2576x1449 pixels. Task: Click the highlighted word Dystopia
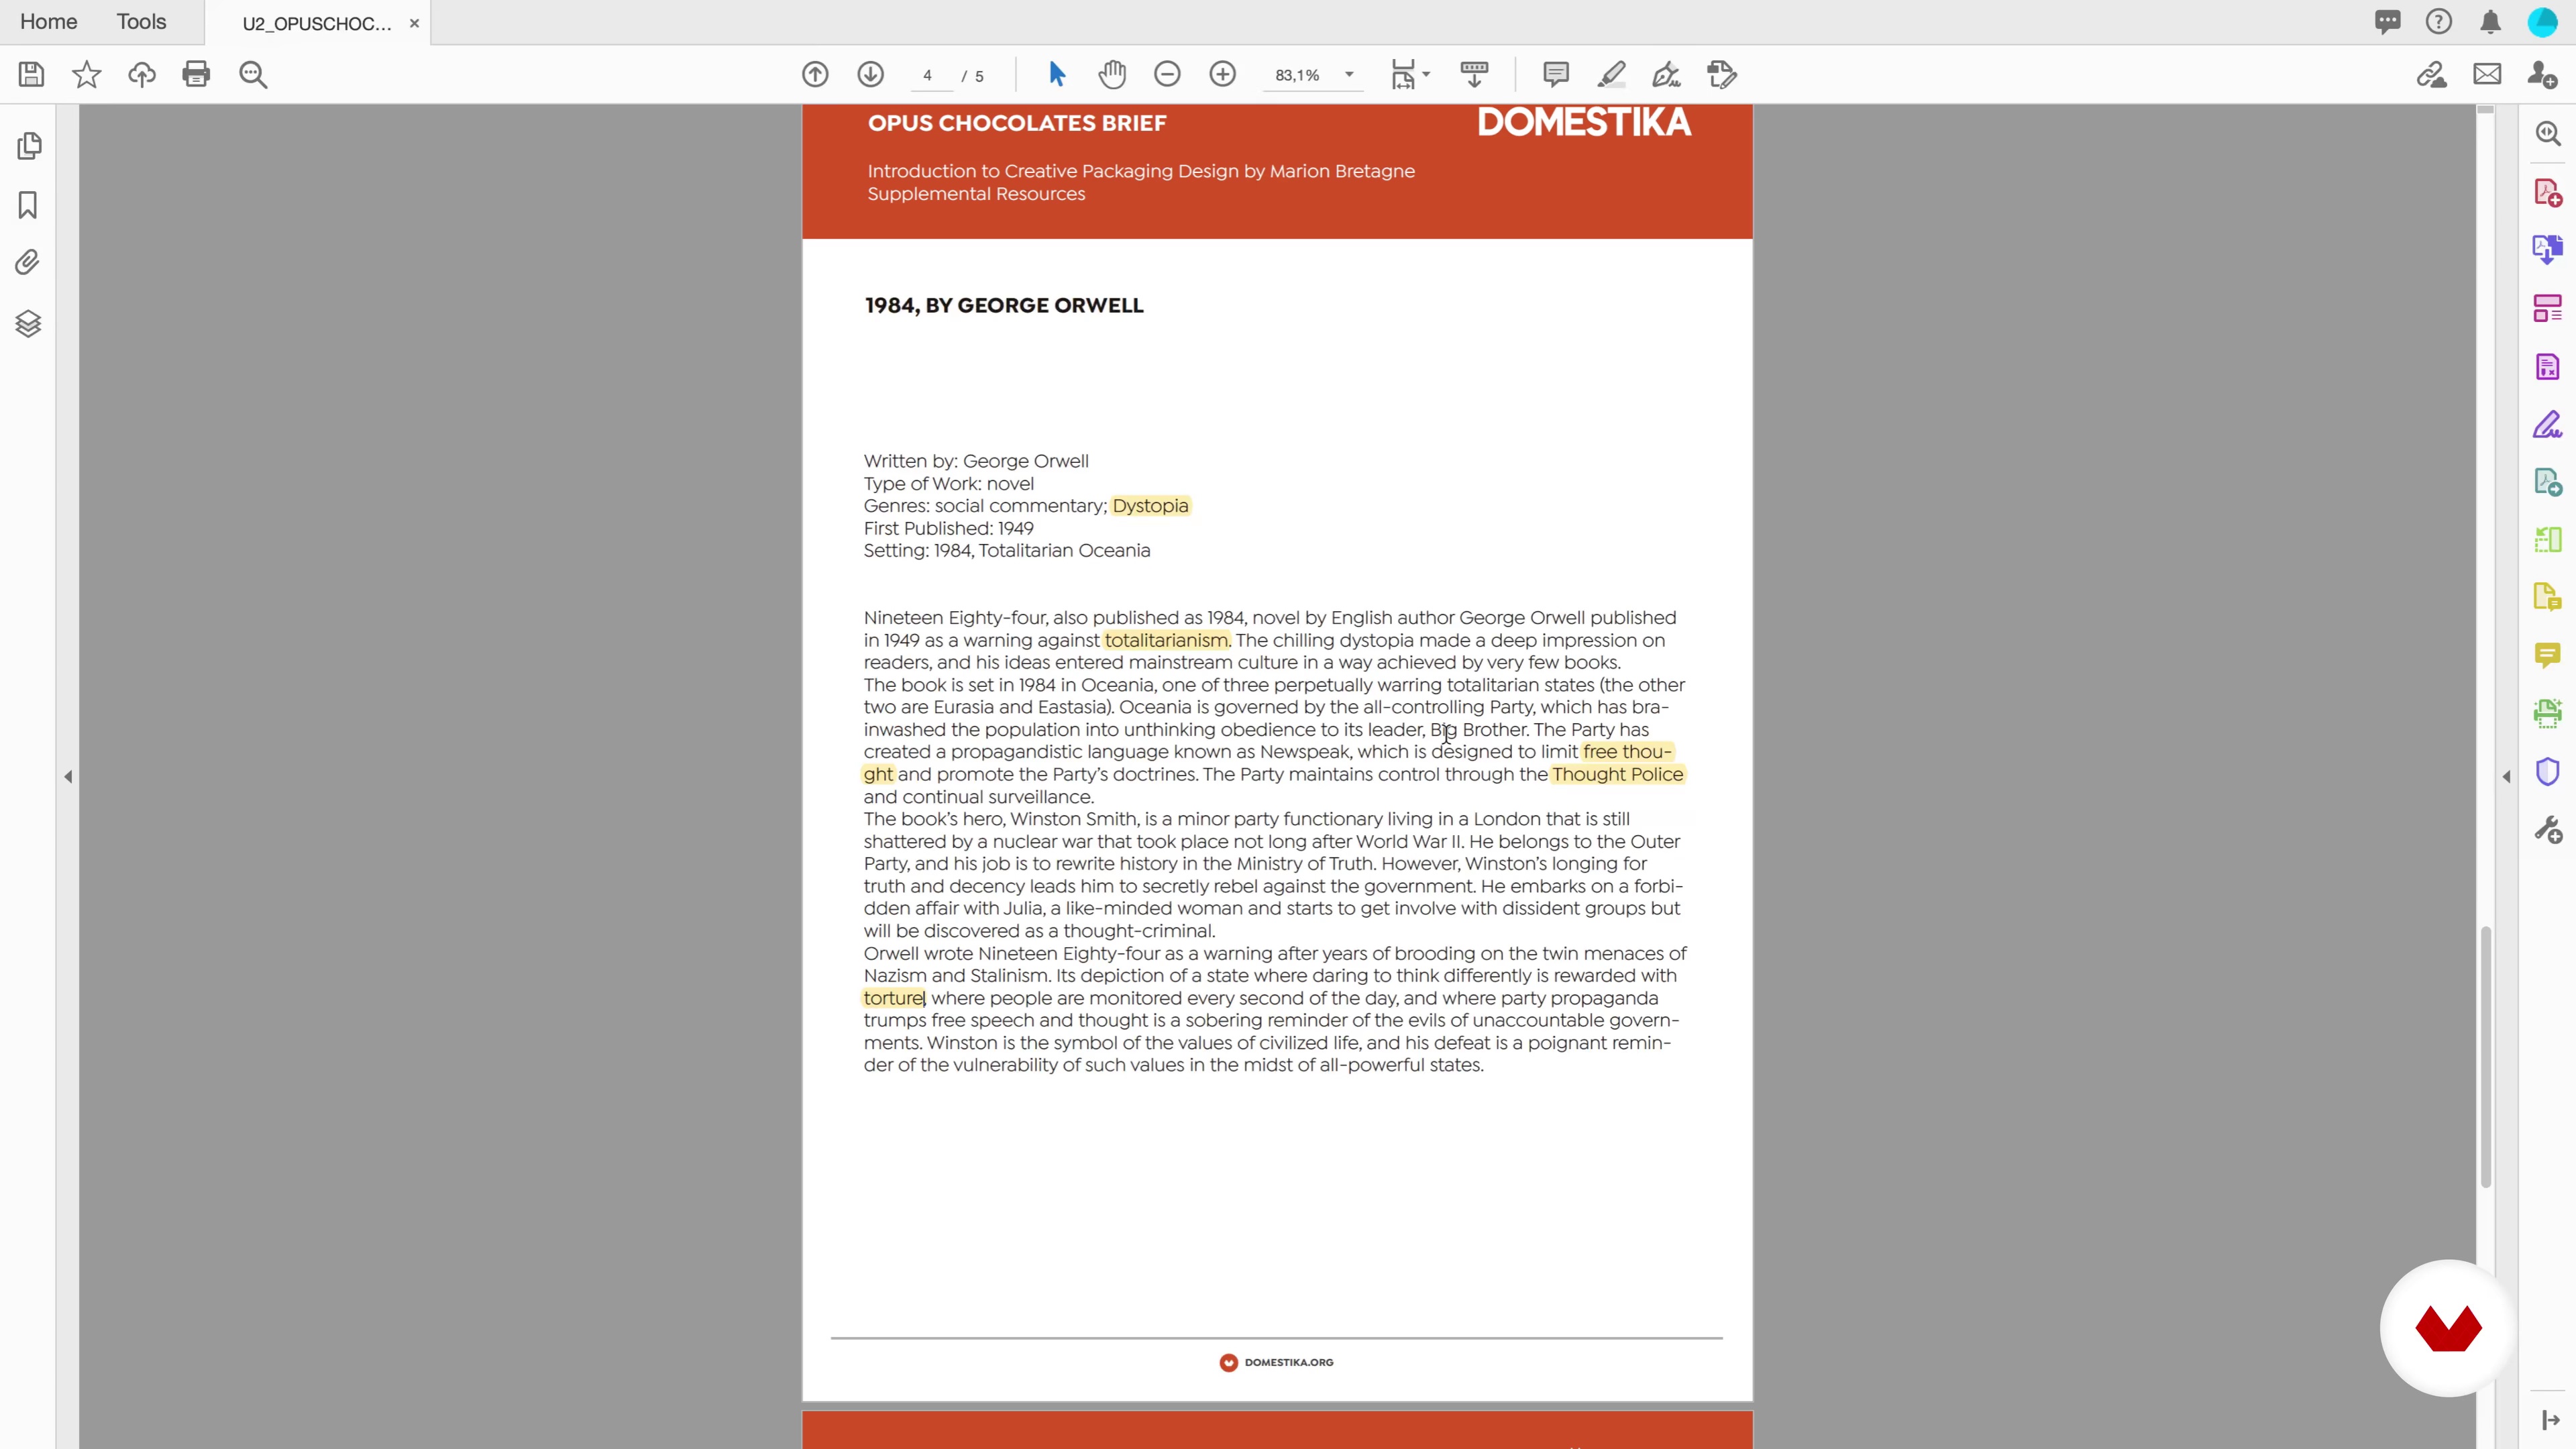tap(1150, 506)
